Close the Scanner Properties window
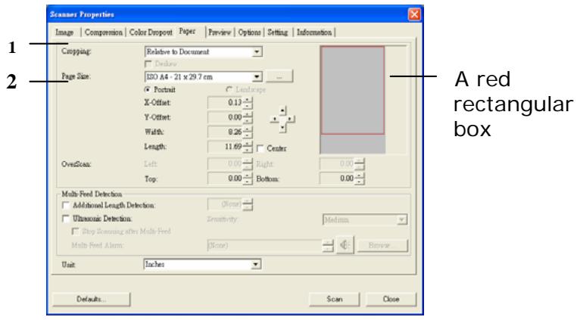Screen dimensions: 577x320 tap(414, 14)
